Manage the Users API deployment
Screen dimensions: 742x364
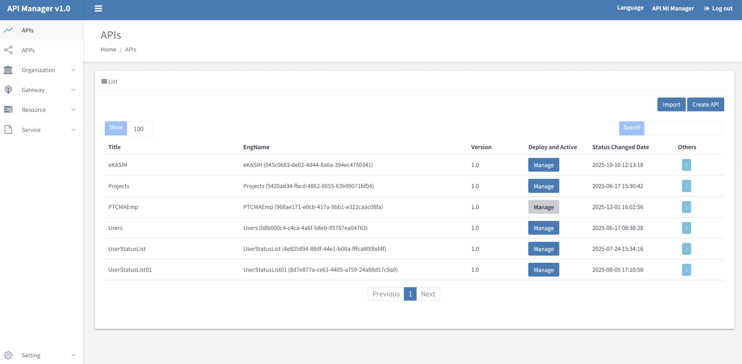544,228
